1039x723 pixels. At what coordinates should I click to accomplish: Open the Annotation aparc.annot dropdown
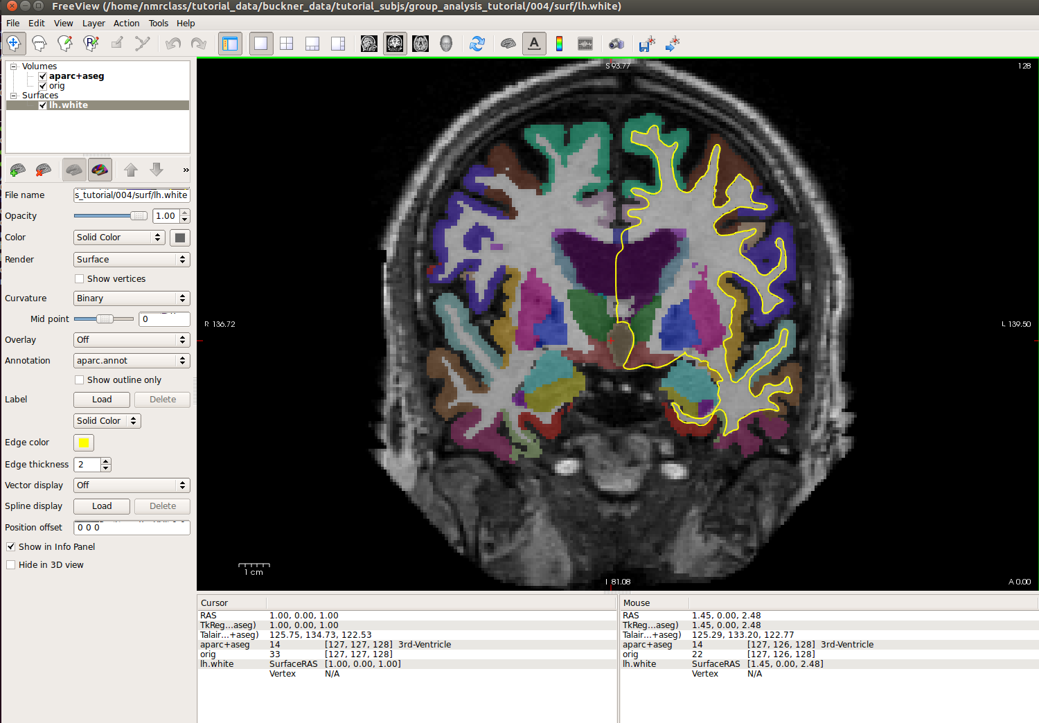(x=132, y=361)
